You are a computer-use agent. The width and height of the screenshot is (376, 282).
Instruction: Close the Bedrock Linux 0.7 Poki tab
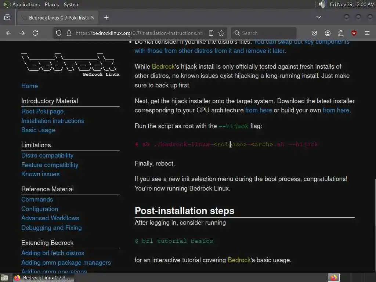pos(92,18)
